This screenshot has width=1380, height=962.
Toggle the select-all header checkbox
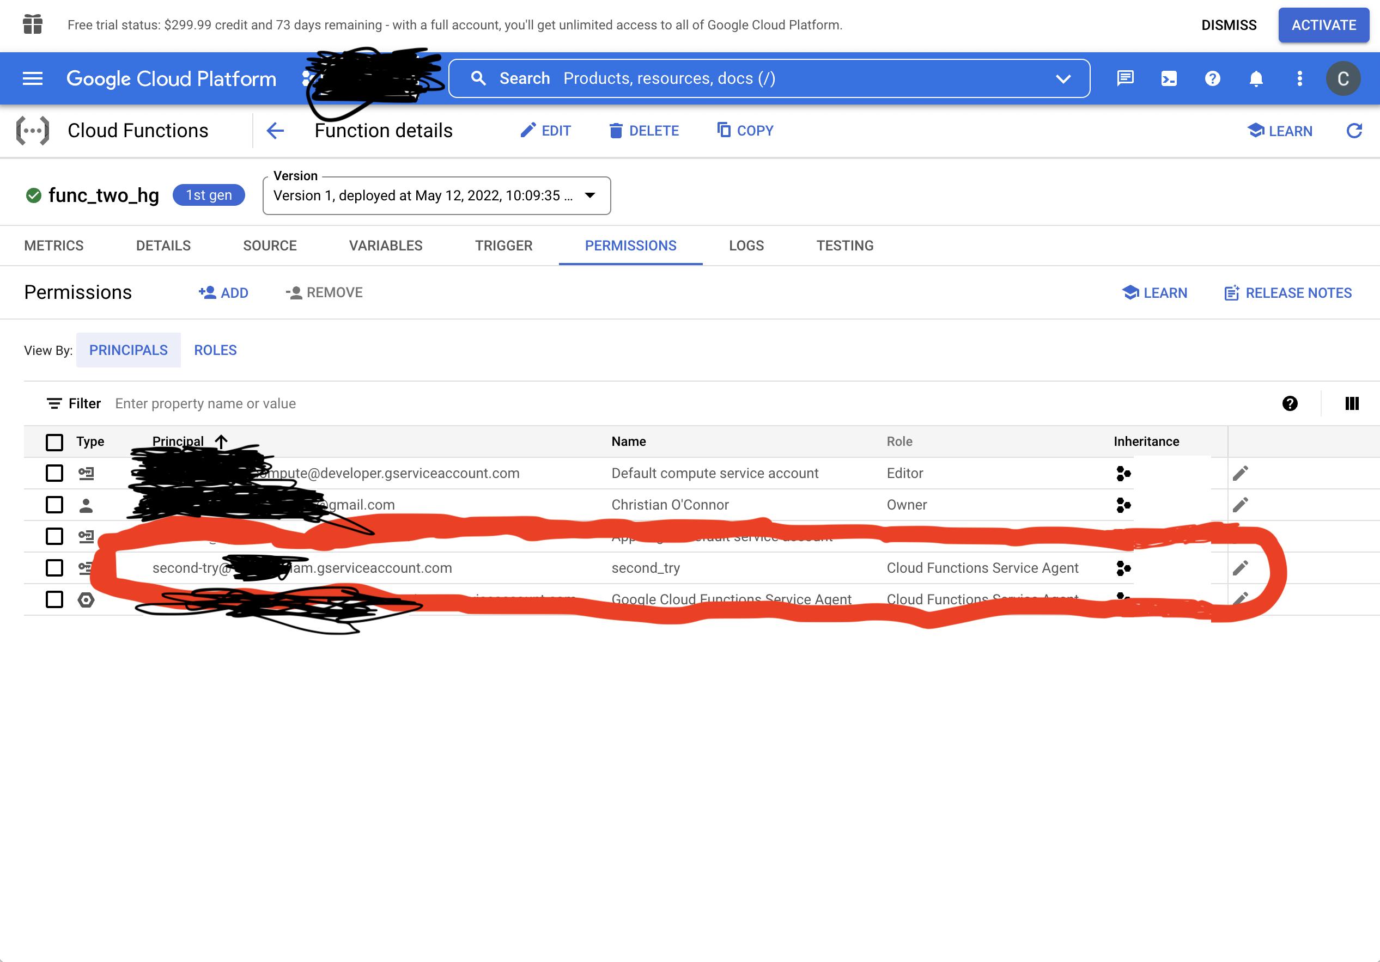click(x=54, y=442)
